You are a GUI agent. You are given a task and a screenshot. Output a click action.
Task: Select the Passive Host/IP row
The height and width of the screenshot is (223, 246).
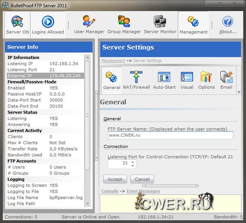pos(46,94)
